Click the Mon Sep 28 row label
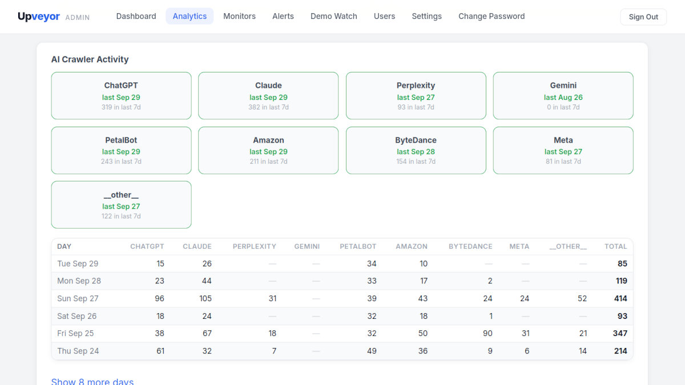The width and height of the screenshot is (685, 385). coord(79,281)
